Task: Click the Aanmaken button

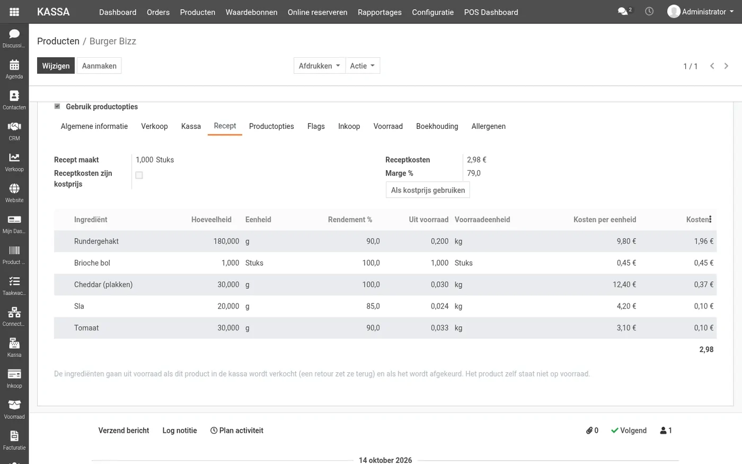Action: [99, 66]
